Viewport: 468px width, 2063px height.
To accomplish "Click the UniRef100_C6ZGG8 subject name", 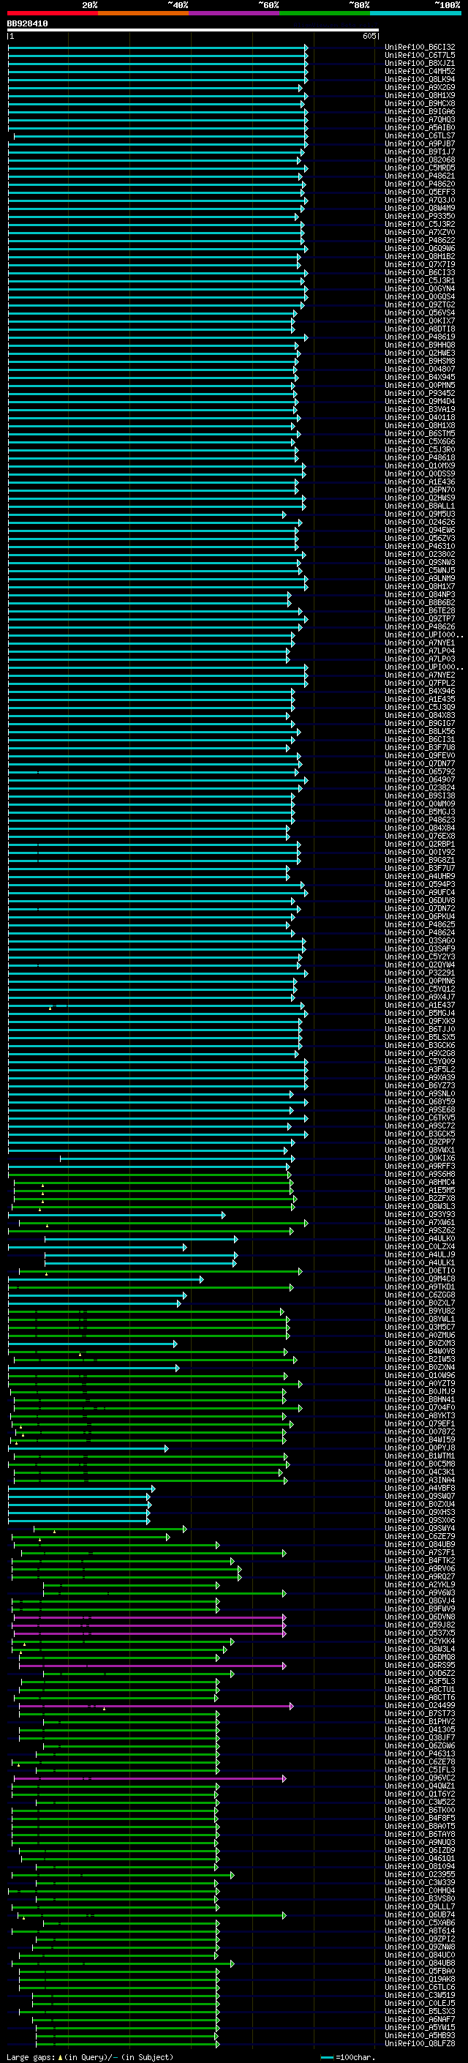I will 420,1295.
